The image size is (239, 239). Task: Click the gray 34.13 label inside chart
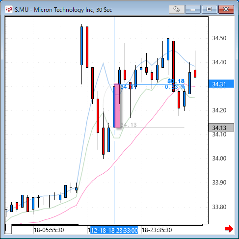[129, 125]
